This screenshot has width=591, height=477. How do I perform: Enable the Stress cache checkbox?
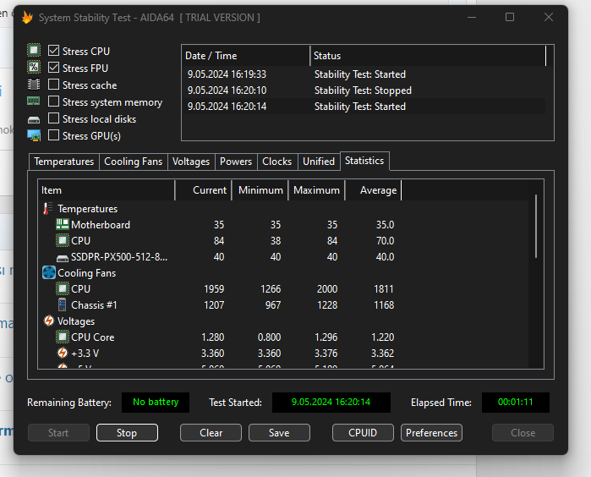(x=53, y=85)
